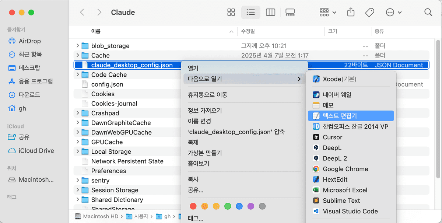Open with Sublime Text
Screen dimensions: 442x223
(x=351, y=201)
